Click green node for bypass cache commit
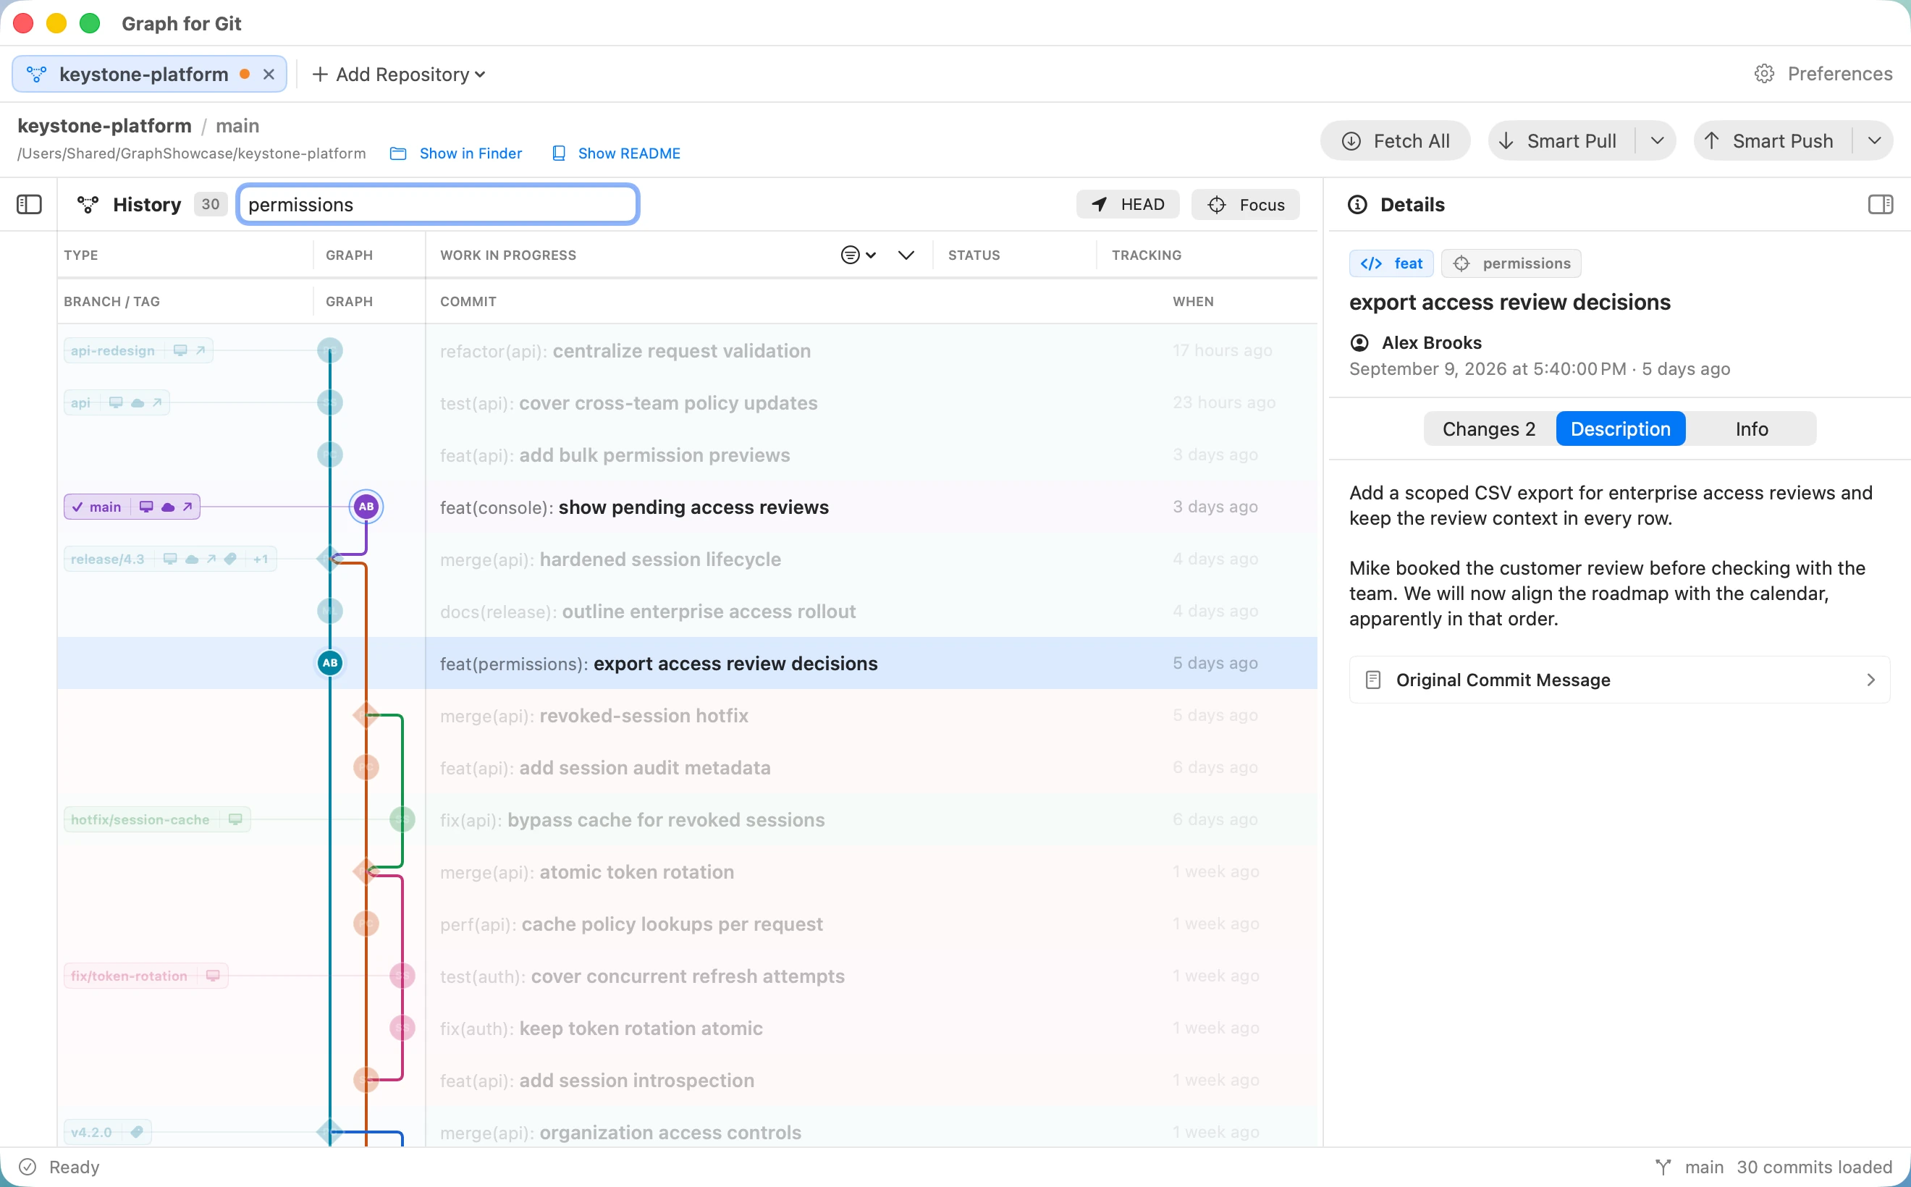The width and height of the screenshot is (1911, 1187). pos(402,819)
